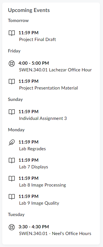Click the book icon beside Lab 9 Image Quality

(12, 197)
